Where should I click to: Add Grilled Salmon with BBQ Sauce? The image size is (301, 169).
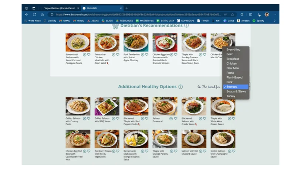114,119
